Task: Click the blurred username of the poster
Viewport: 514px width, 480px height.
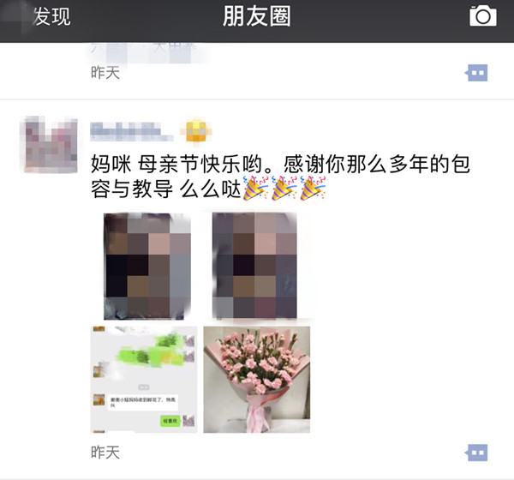Action: [x=131, y=131]
